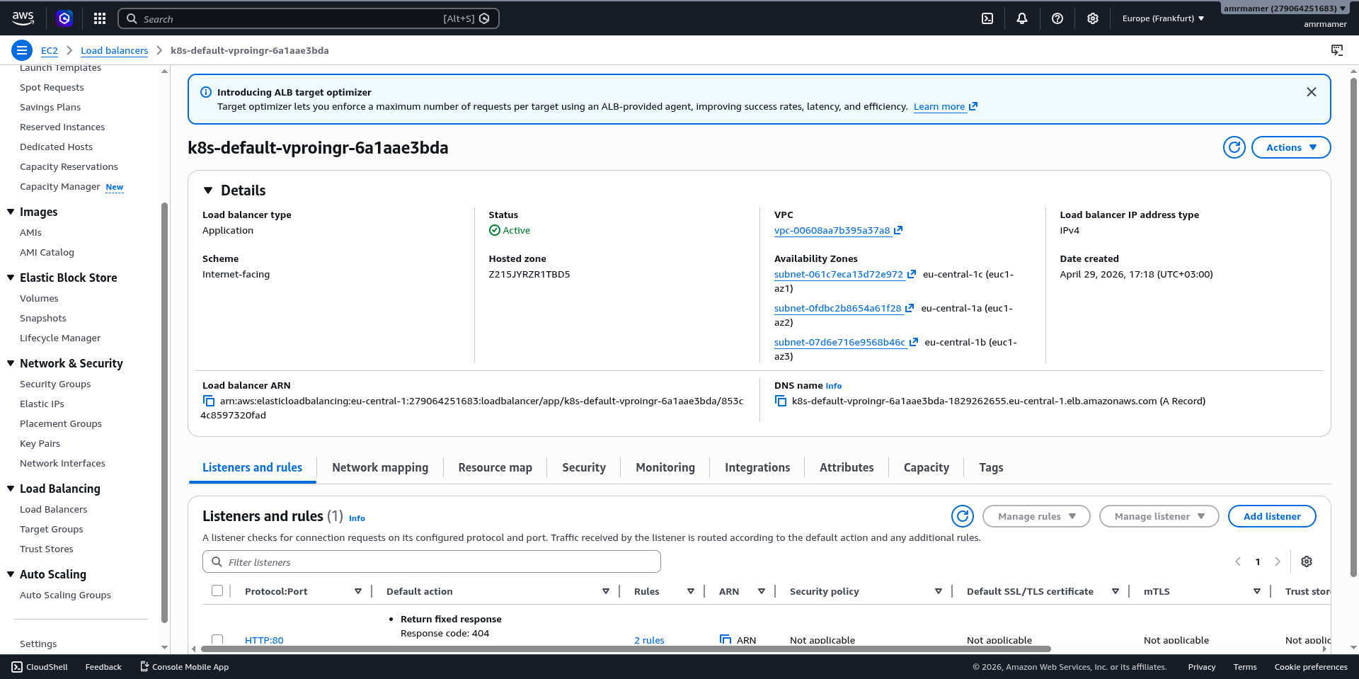Switch to the Attributes tab
This screenshot has height=679, width=1359.
click(x=847, y=467)
